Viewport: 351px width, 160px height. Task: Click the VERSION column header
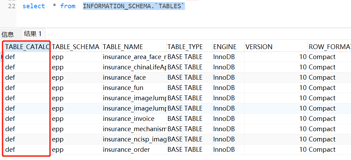(x=259, y=47)
